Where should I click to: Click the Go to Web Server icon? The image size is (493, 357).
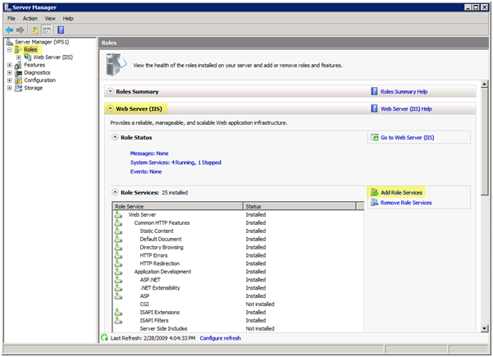[x=374, y=137]
